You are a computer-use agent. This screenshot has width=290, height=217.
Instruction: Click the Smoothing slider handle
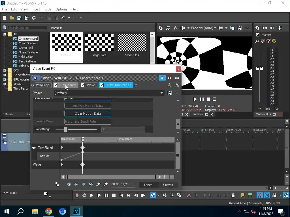click(x=65, y=129)
